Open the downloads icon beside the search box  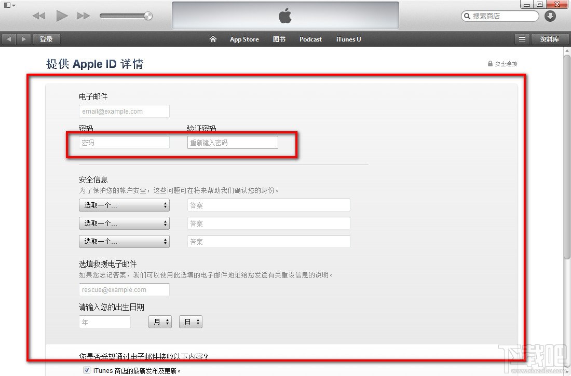[x=550, y=16]
